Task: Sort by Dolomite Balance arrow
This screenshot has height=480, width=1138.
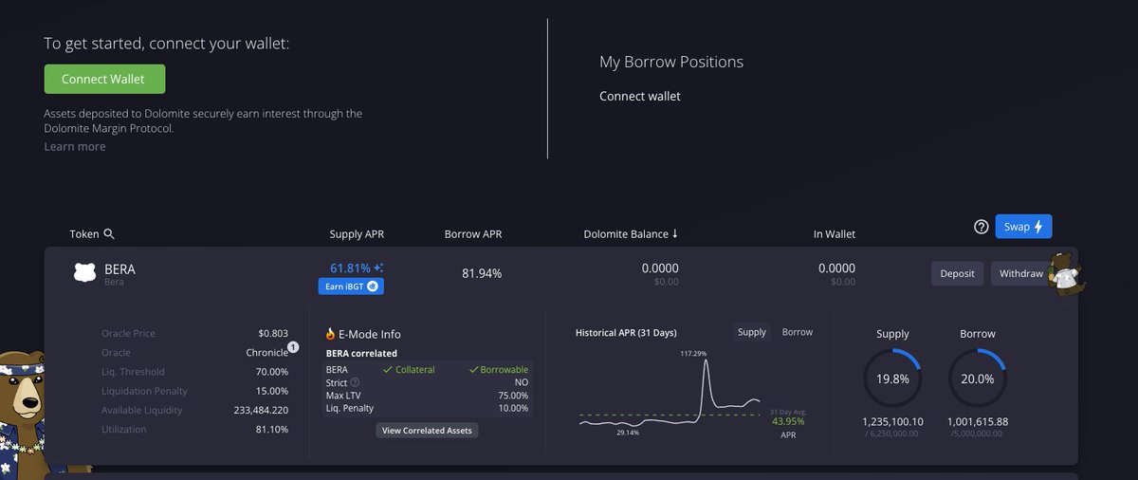Action: point(675,233)
